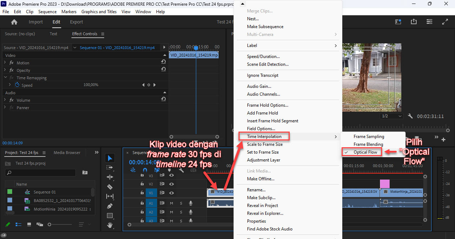Toggle Project panel writable pencil icon
The width and height of the screenshot is (455, 239).
[x=8, y=224]
